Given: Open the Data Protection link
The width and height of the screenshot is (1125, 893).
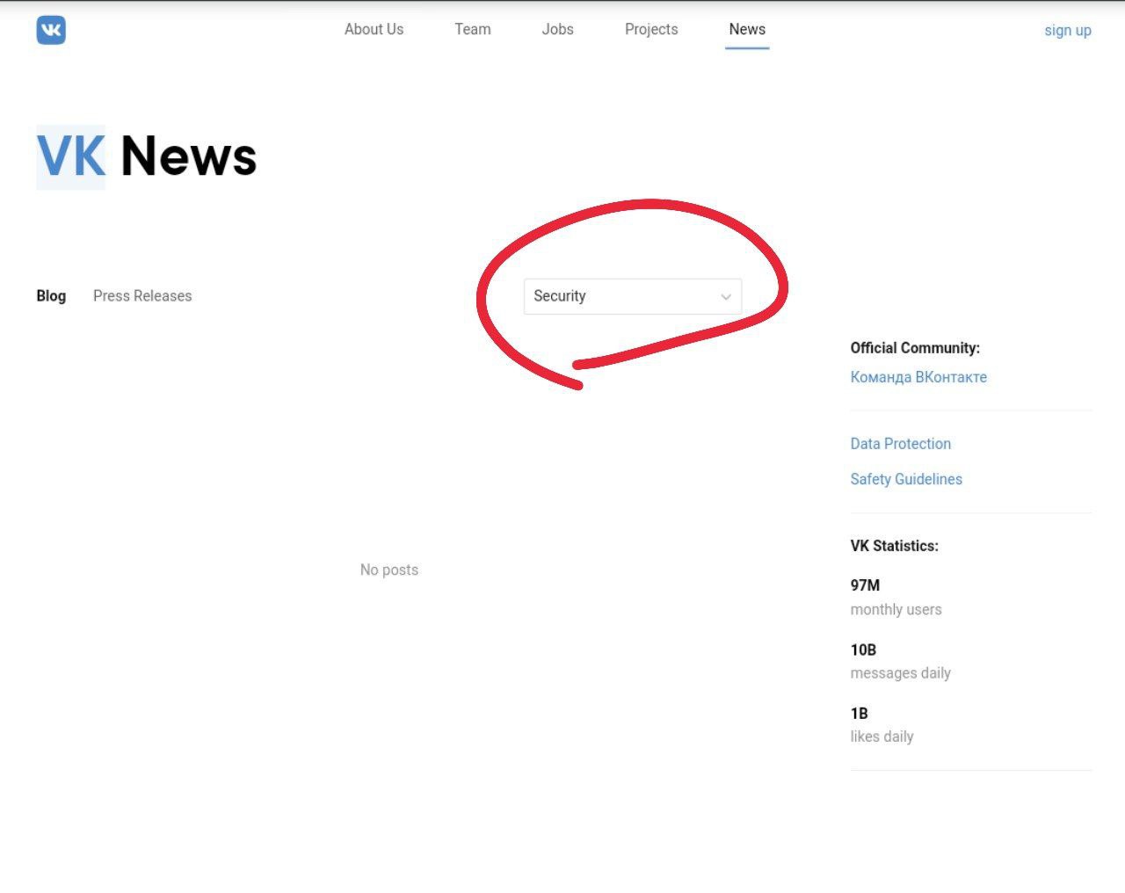Looking at the screenshot, I should pos(900,444).
